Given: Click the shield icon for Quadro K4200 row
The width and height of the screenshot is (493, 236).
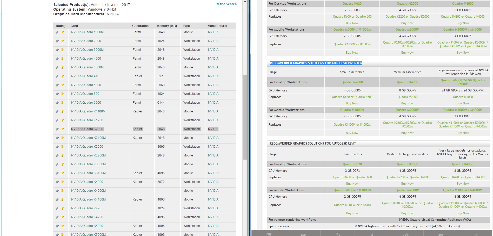Looking at the screenshot, I should pyautogui.click(x=62, y=217).
